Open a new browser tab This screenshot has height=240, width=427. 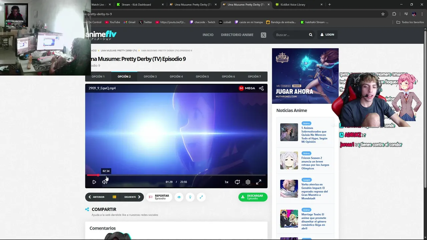(x=330, y=5)
